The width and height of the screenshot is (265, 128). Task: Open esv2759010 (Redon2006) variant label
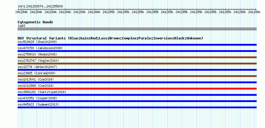[x=38, y=54]
